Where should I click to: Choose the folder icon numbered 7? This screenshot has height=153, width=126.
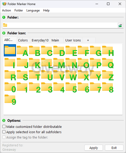(x=95, y=87)
